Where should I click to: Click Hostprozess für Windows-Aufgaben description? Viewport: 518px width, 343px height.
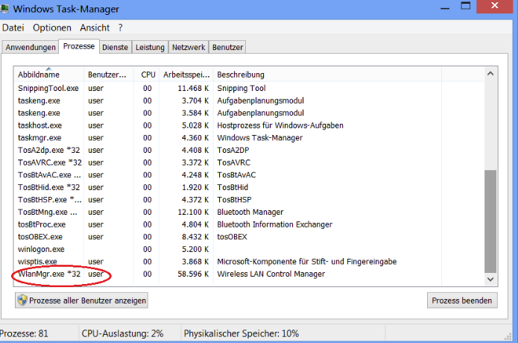[x=280, y=125]
